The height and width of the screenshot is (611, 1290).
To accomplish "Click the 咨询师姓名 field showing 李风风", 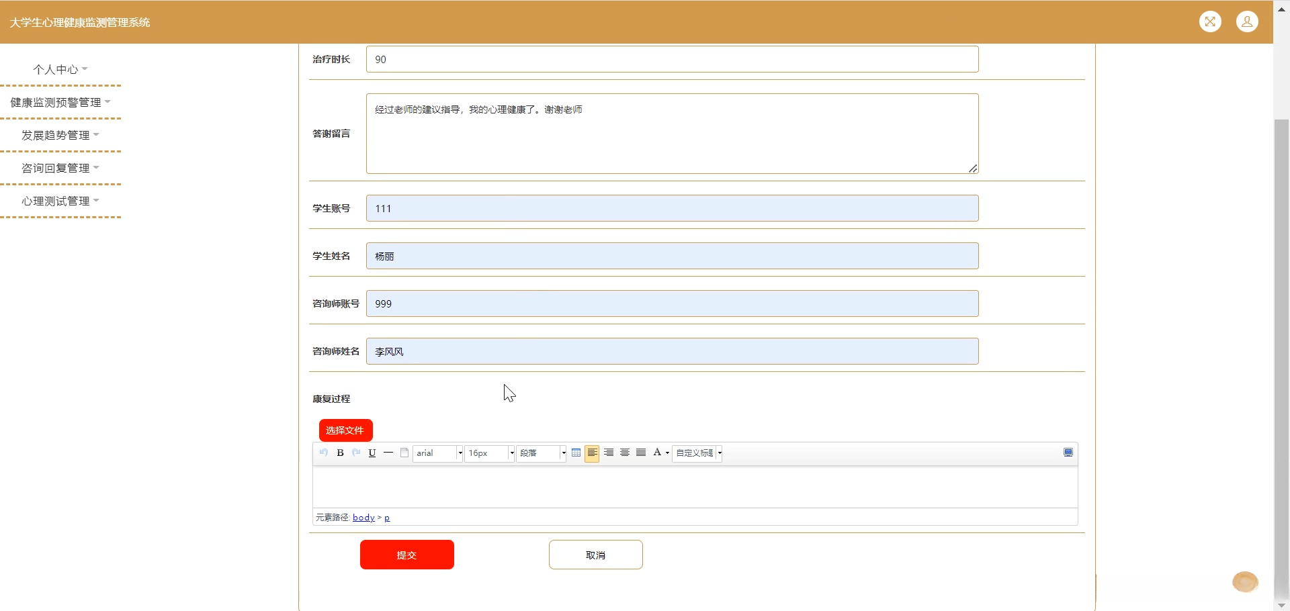I will (673, 351).
